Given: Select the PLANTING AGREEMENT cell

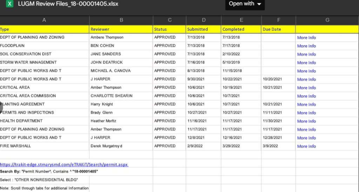Looking at the screenshot, I should click(x=44, y=104).
